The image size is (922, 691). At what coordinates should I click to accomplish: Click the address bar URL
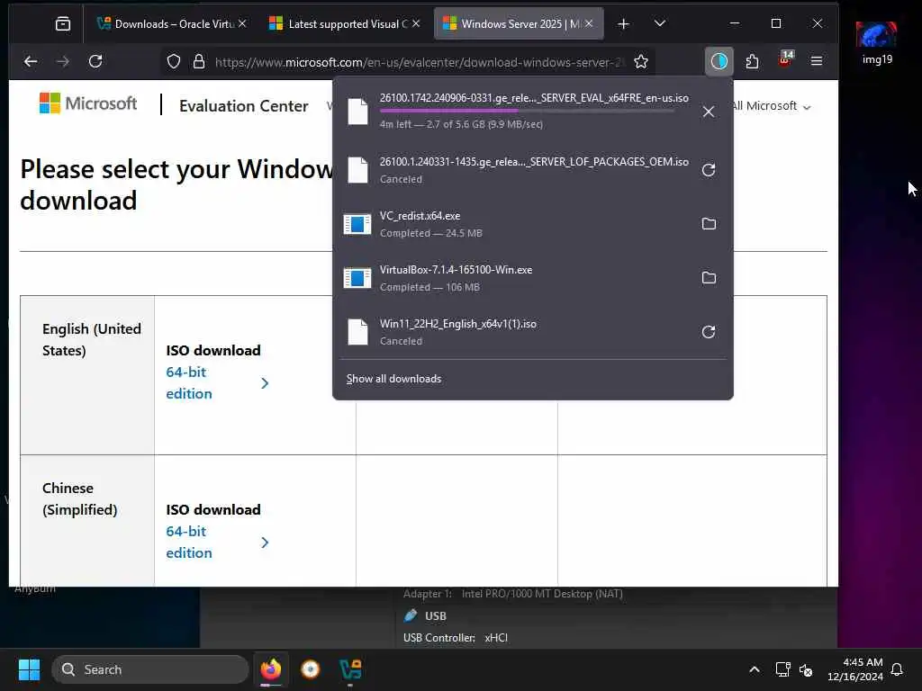(x=418, y=62)
